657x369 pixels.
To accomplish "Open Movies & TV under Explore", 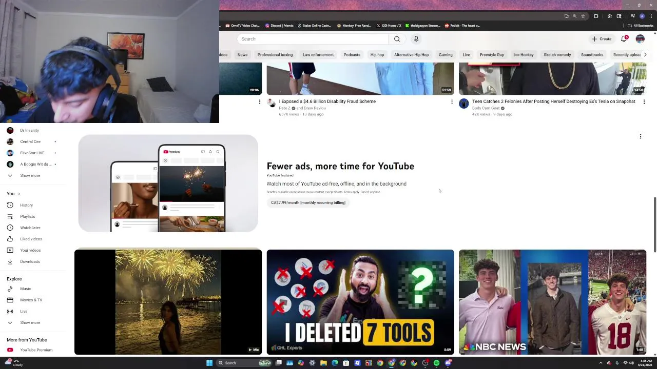I will click(33, 300).
